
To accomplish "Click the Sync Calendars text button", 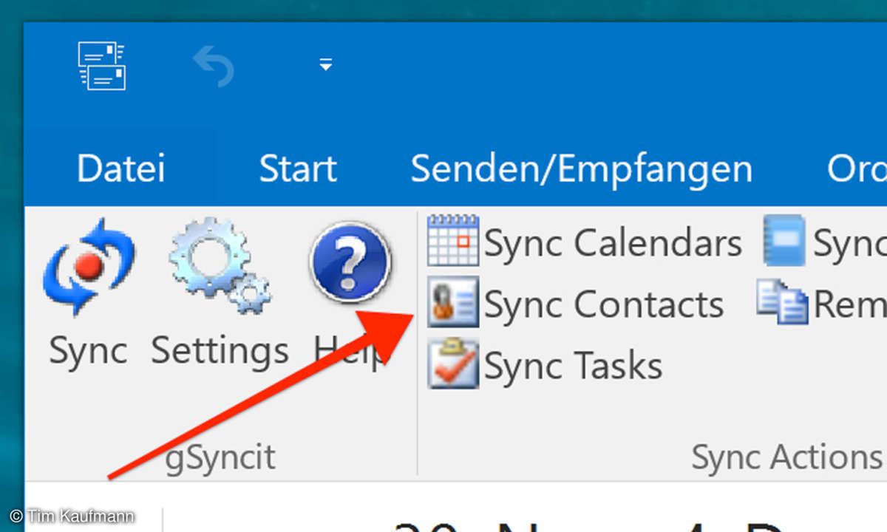I will pyautogui.click(x=613, y=244).
